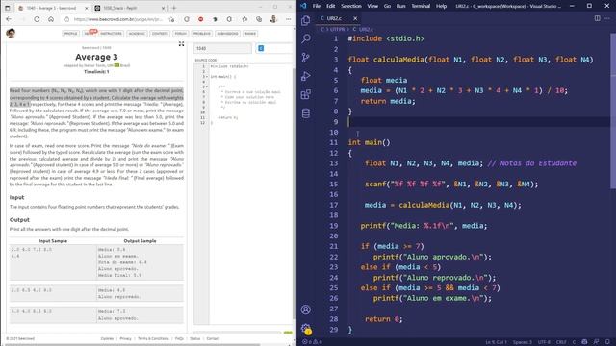
Task: Click the Beecrowd user avatar
Action: [11, 34]
